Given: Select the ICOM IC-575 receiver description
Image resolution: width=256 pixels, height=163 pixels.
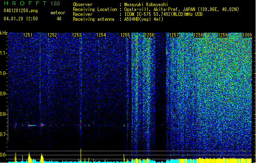Looking at the screenshot, I should [x=163, y=14].
